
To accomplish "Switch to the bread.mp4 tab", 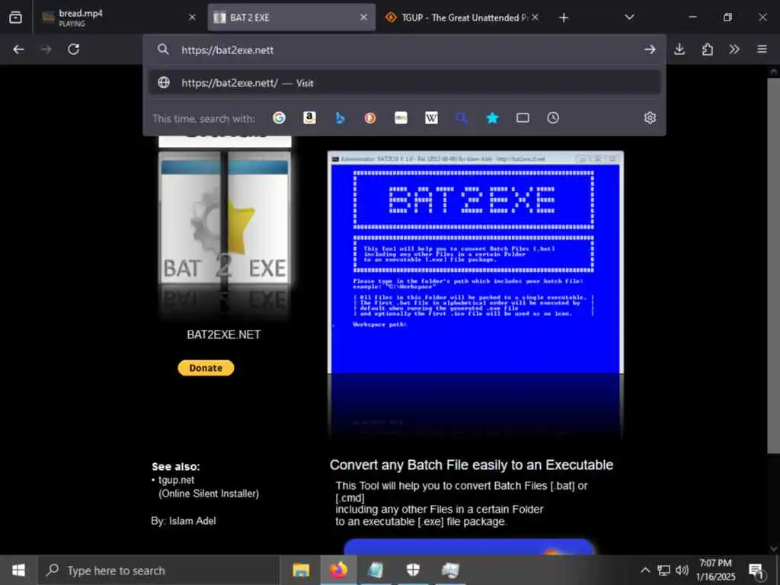I will coord(118,18).
